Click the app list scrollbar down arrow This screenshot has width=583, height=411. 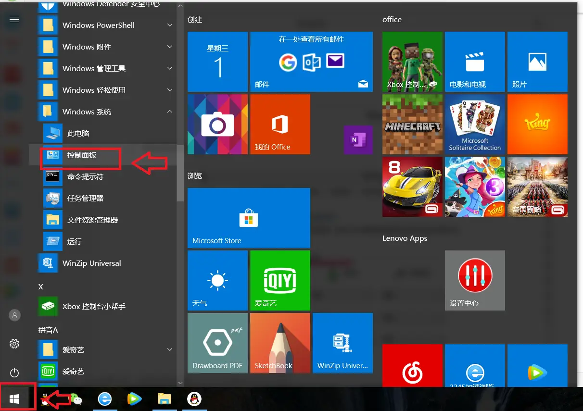(x=180, y=383)
